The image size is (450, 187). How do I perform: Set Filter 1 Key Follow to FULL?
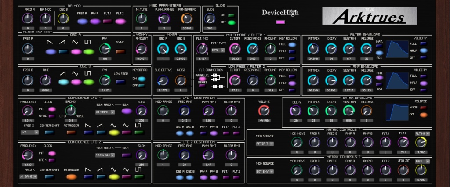292,45
